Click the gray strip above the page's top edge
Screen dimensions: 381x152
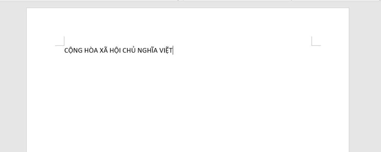point(188,4)
